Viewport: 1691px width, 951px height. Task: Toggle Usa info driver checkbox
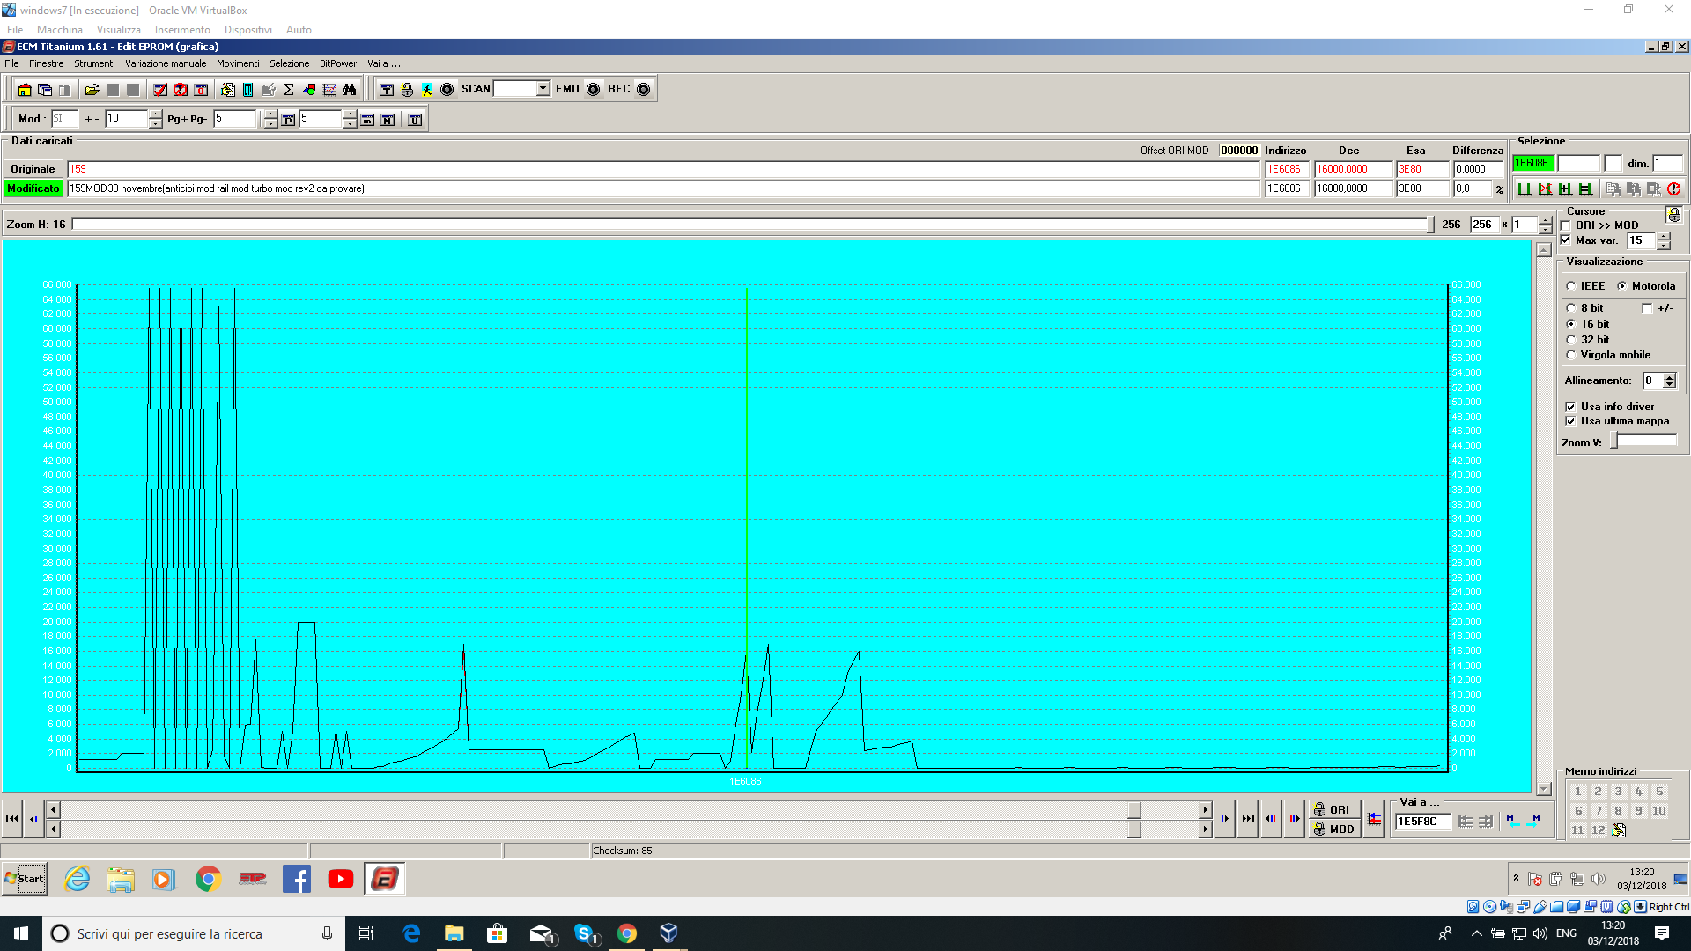1570,407
